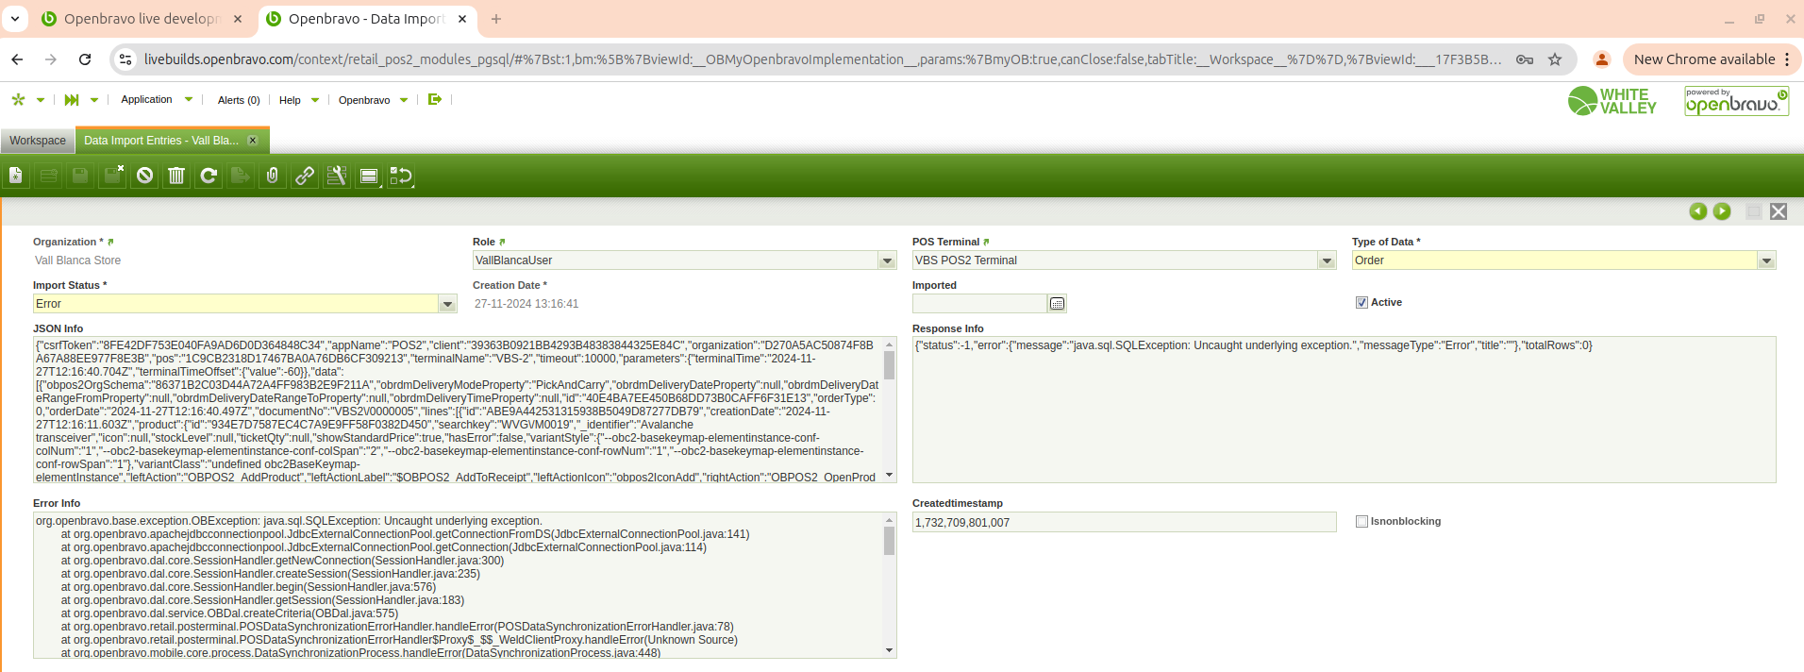Open the Help menu dropdown arrow
Image resolution: width=1804 pixels, height=672 pixels.
tap(315, 100)
